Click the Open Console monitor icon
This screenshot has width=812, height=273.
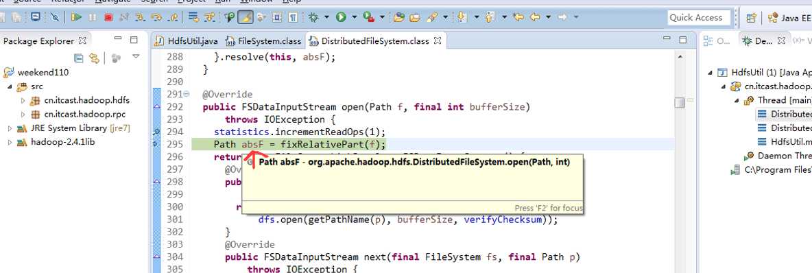tap(35, 17)
